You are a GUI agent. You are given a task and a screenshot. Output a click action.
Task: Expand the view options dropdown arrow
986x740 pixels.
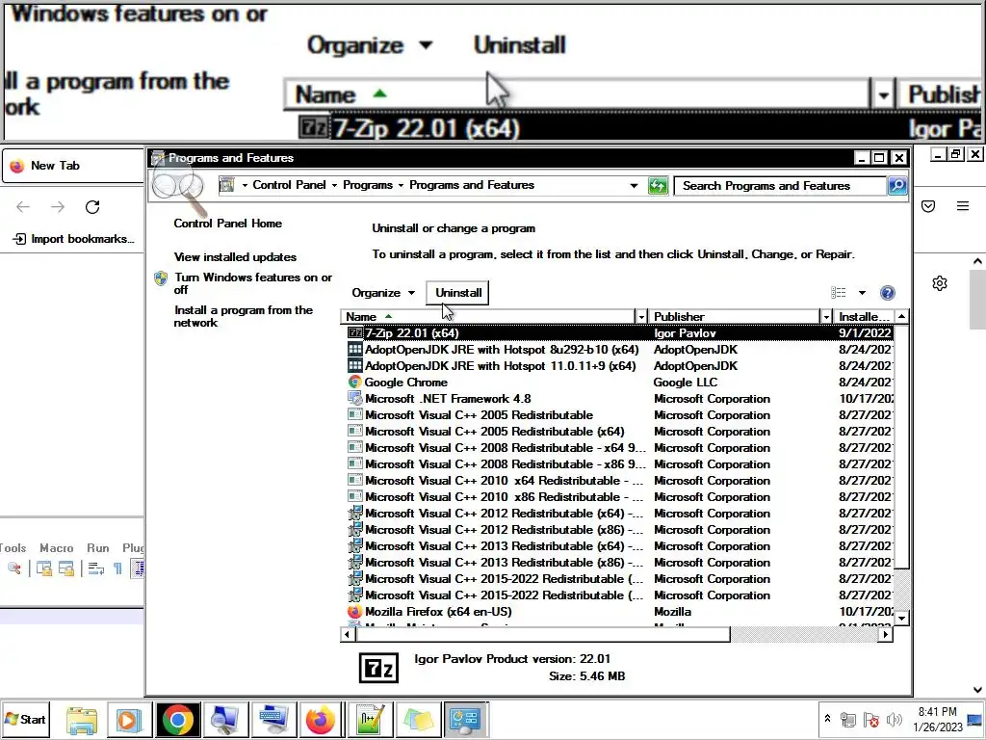point(862,293)
